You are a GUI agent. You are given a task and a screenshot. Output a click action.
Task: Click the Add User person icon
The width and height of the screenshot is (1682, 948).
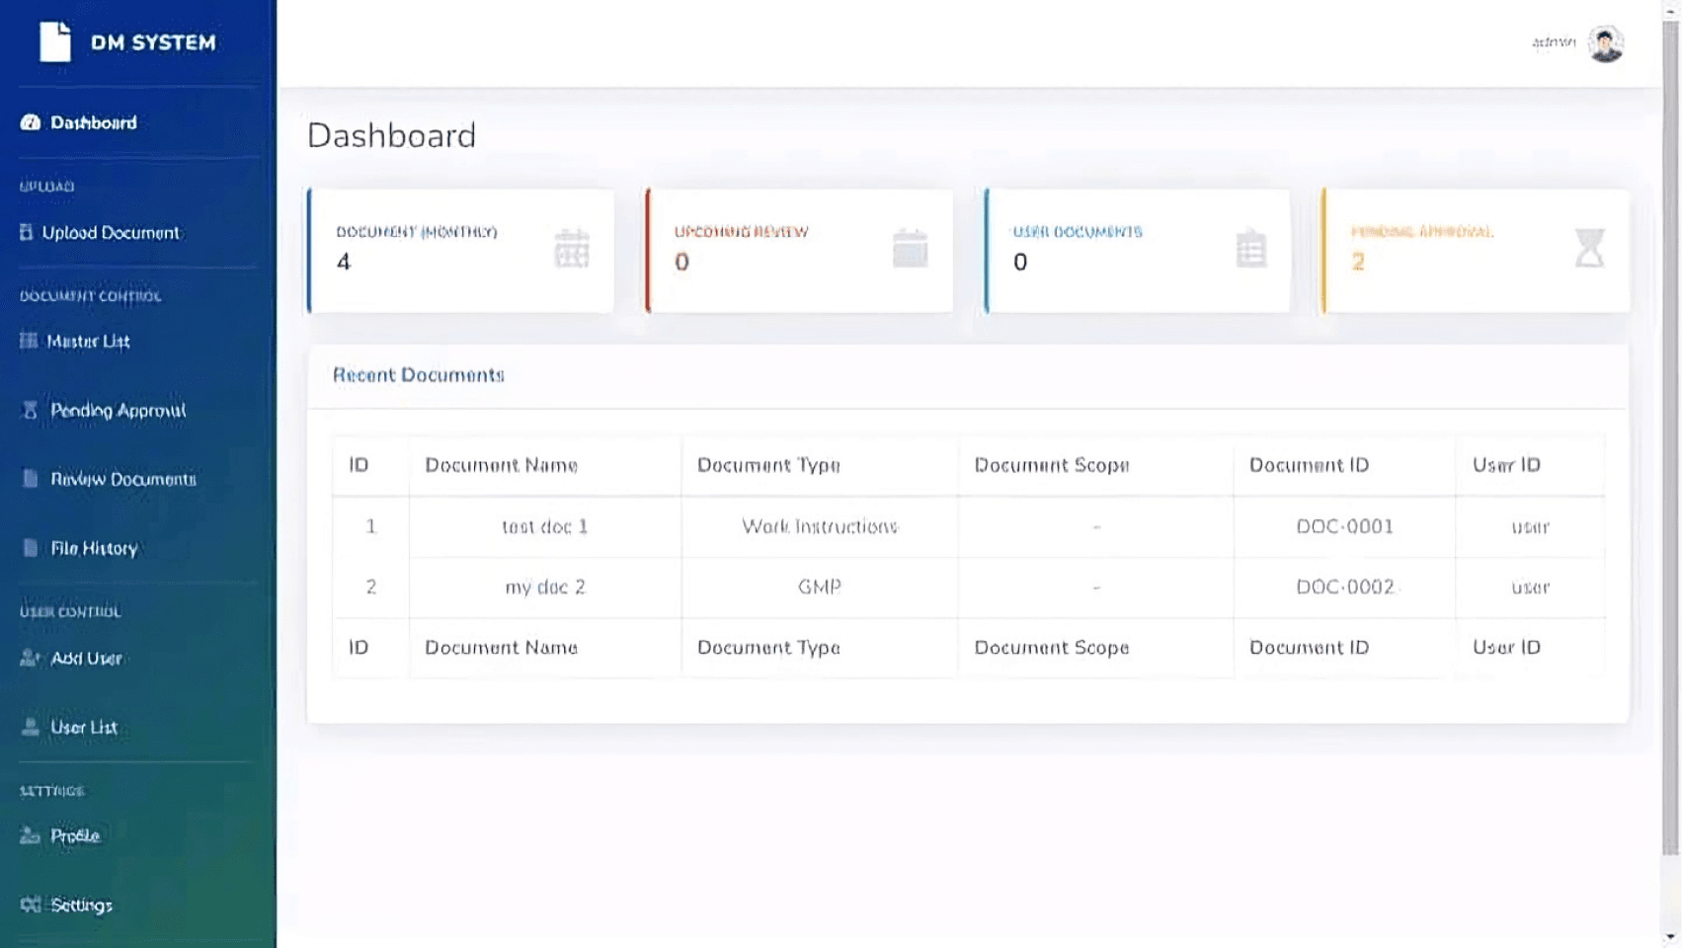(x=31, y=658)
